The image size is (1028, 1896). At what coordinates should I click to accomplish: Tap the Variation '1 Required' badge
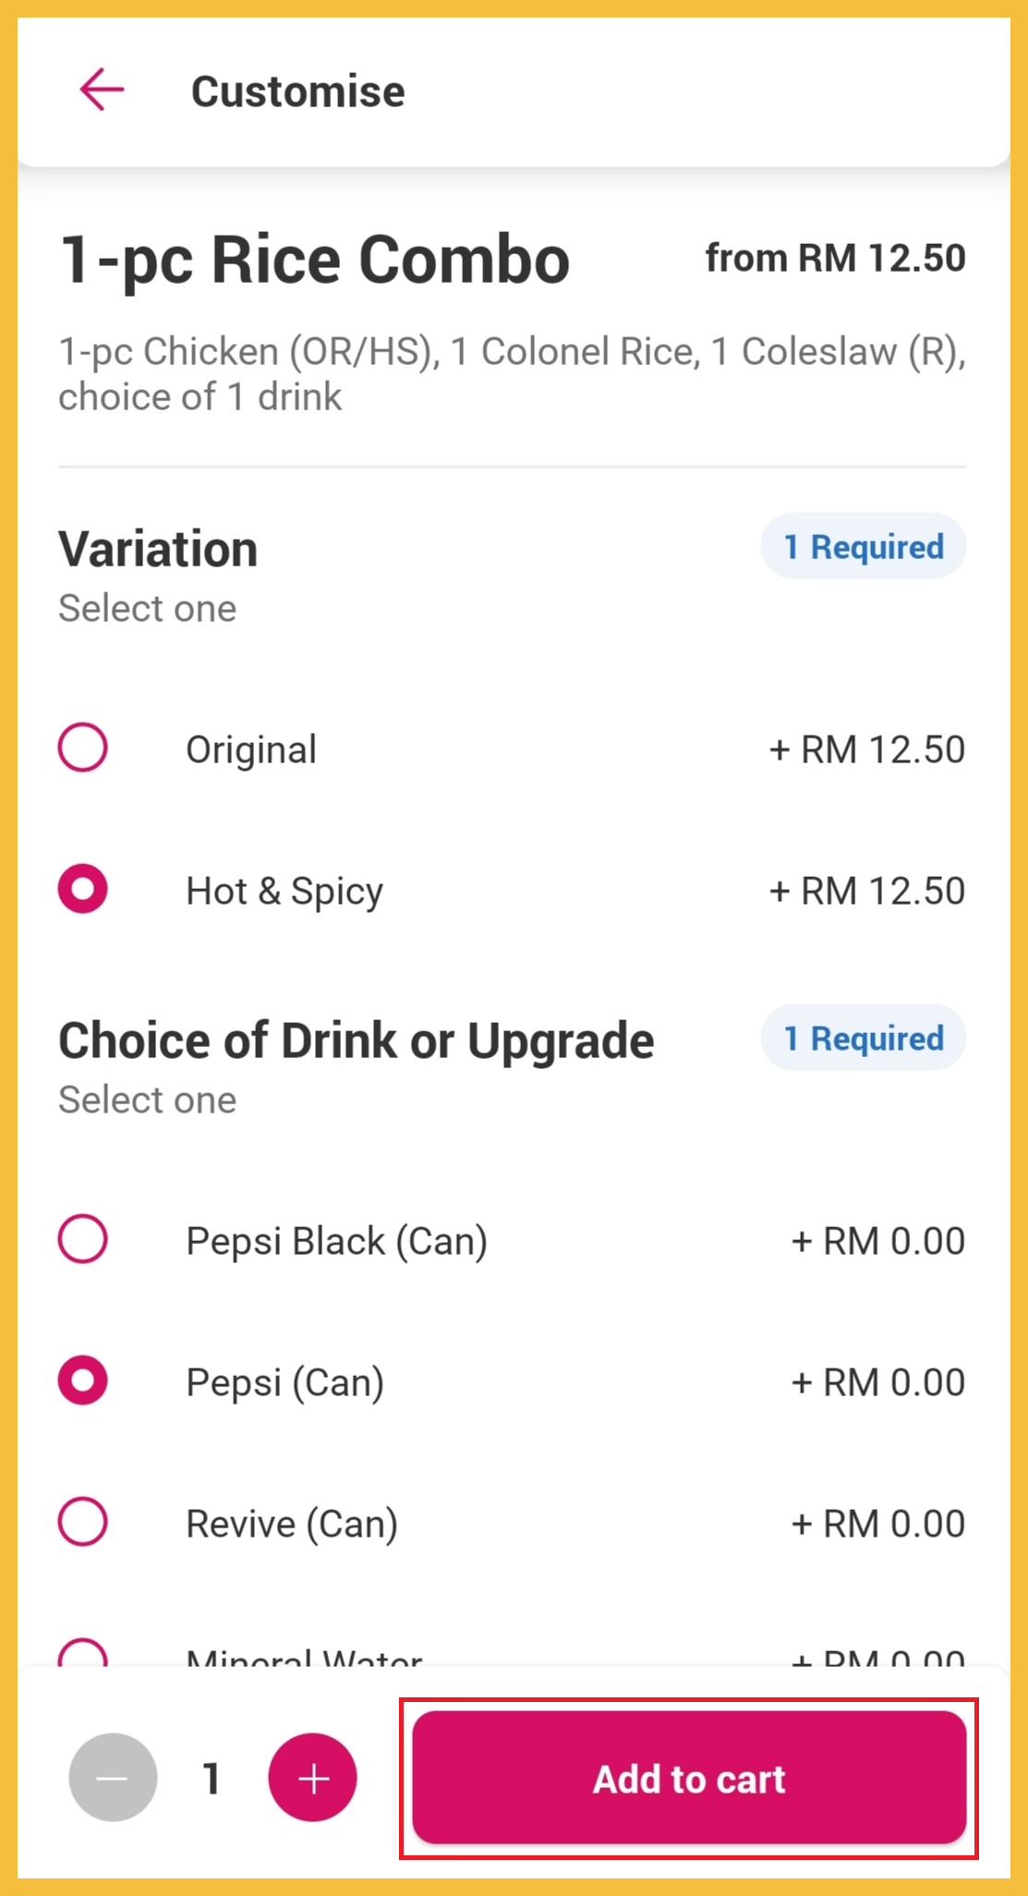click(x=863, y=547)
